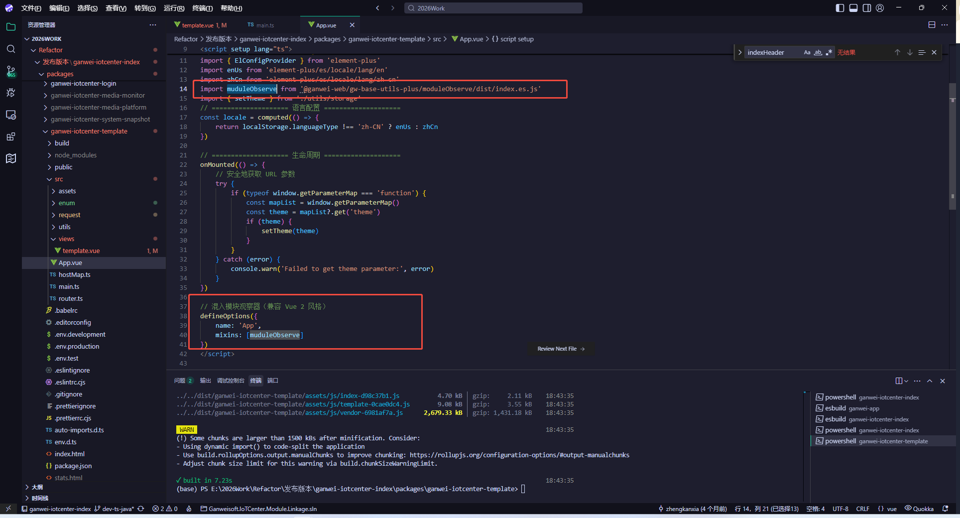
Task: Switch to the 问题 problems panel tab
Action: coord(180,381)
